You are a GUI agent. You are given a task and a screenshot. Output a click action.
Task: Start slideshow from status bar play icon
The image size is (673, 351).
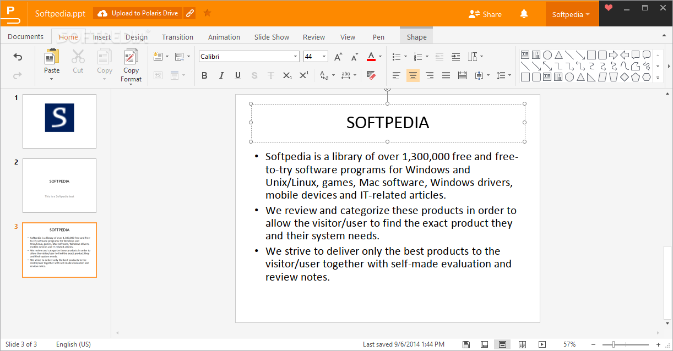(542, 344)
